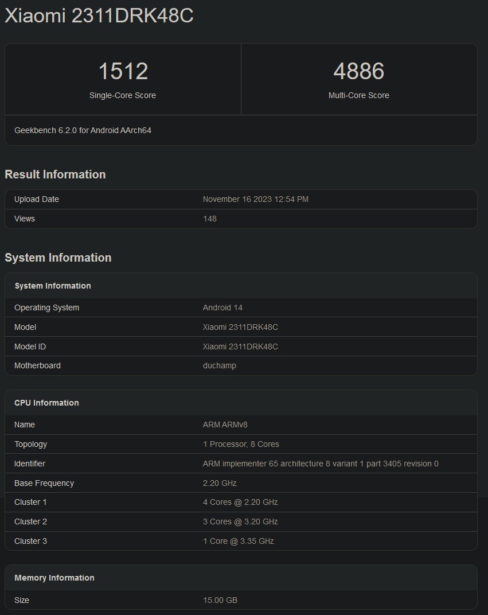Click the 'Model' row label
Screen dimensions: 488x615
(25, 327)
